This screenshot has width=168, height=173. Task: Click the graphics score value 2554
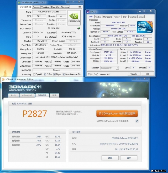click(x=39, y=137)
